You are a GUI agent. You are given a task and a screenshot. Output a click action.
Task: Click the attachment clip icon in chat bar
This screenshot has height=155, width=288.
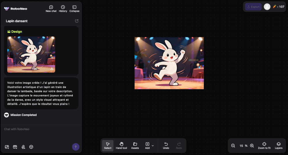point(23,147)
